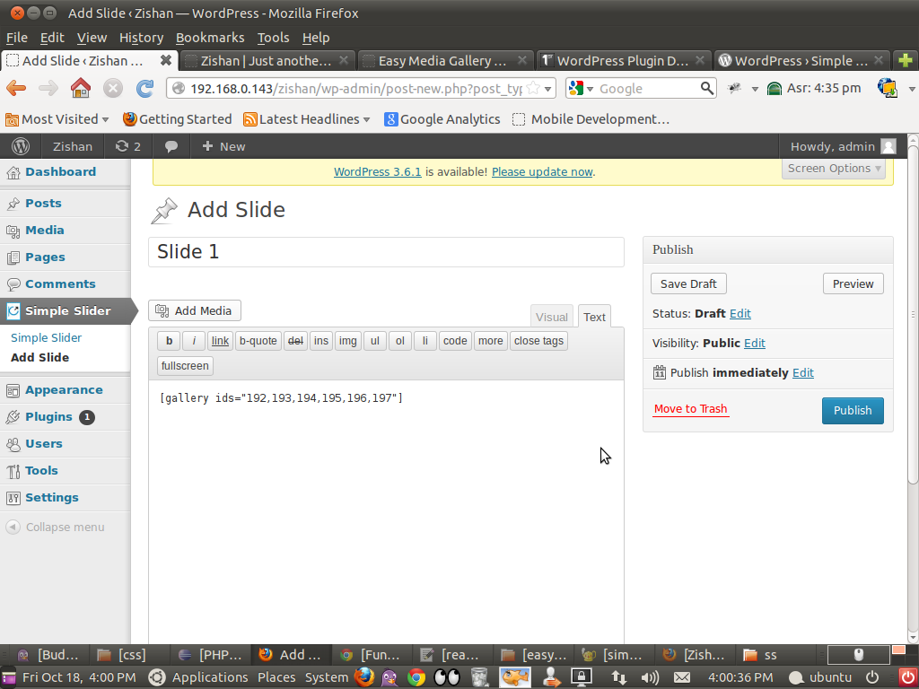Open a new tab with plus icon

905,60
